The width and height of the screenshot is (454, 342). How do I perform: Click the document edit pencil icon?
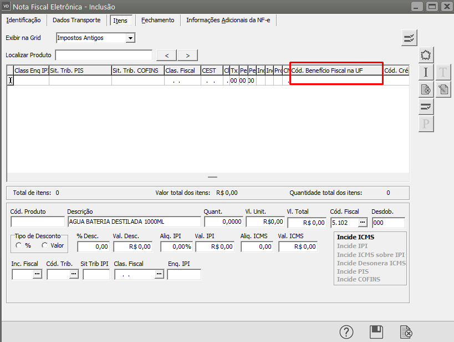click(x=443, y=89)
